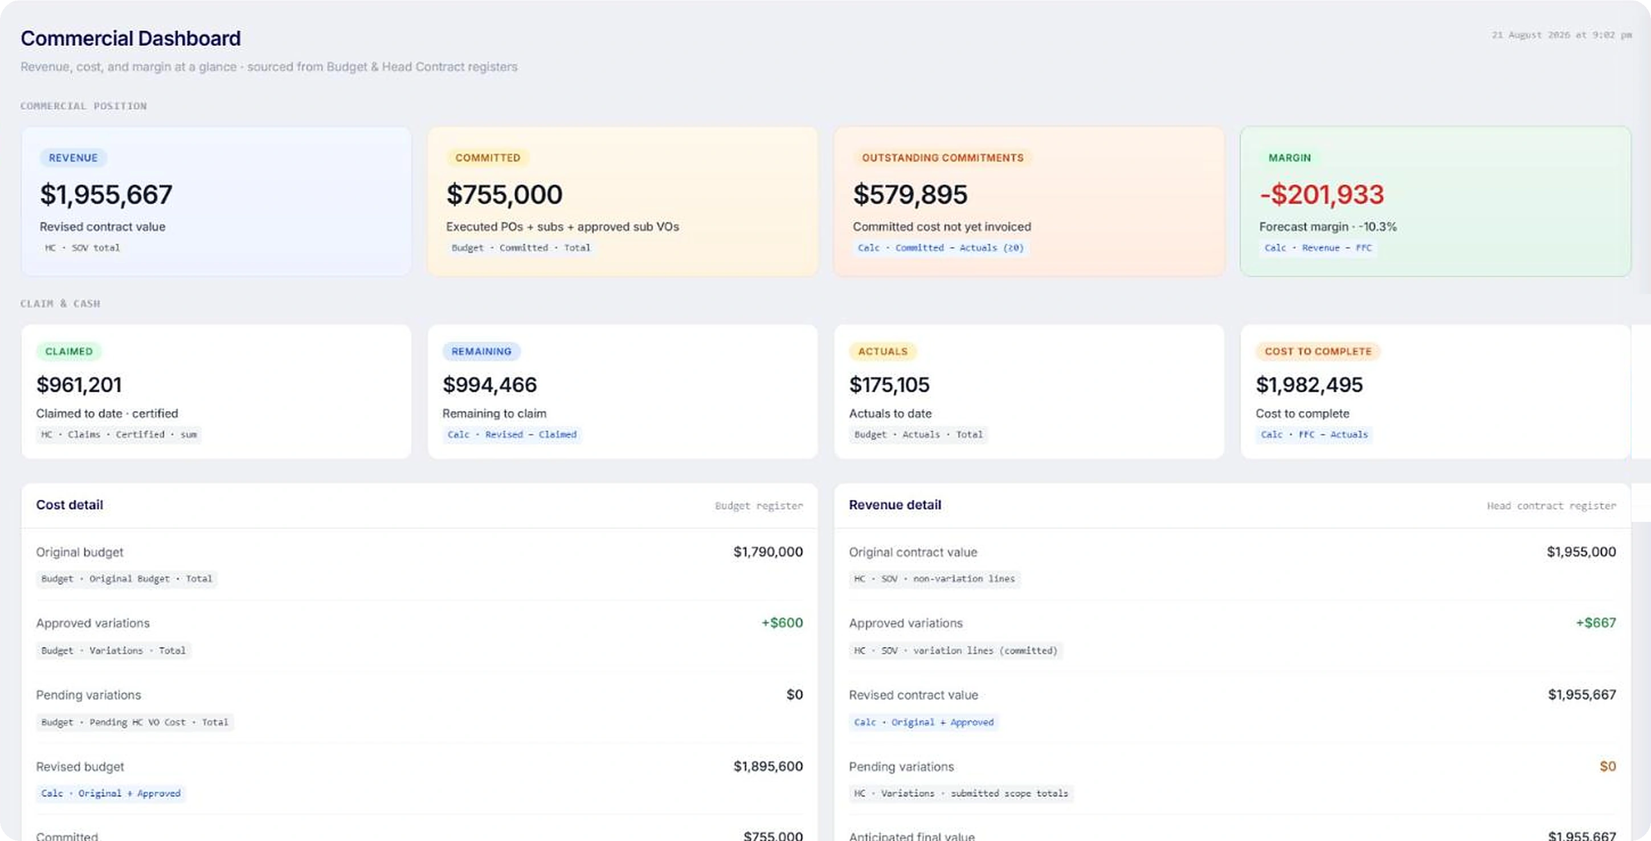Click the Budget register label
The width and height of the screenshot is (1651, 841).
(x=759, y=506)
